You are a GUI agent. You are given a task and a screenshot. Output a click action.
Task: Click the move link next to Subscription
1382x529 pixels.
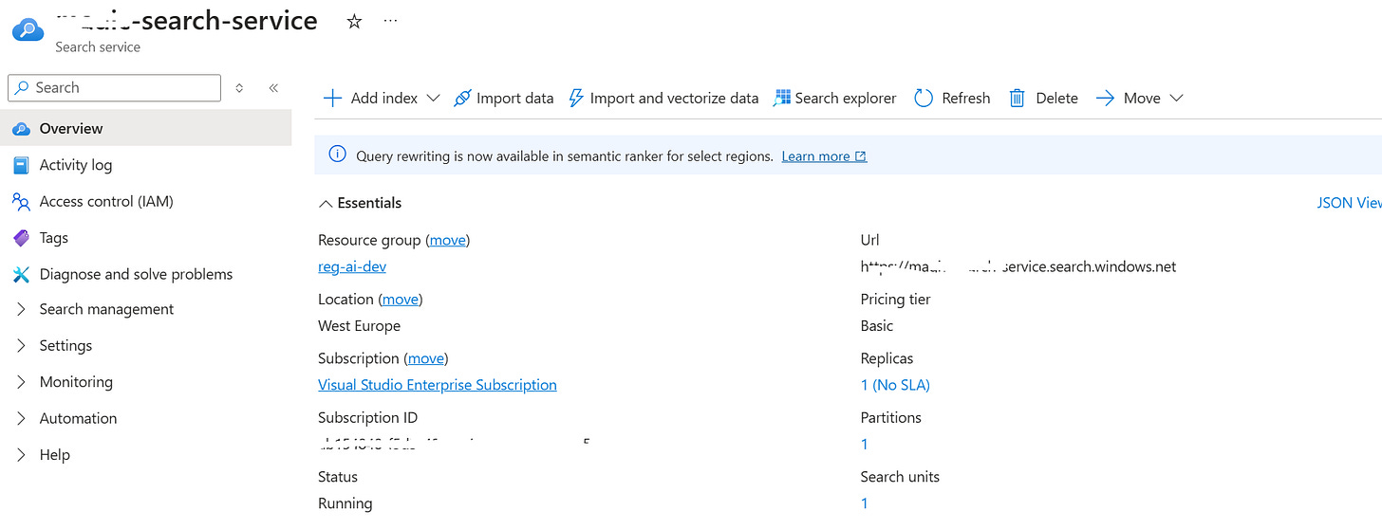(426, 358)
